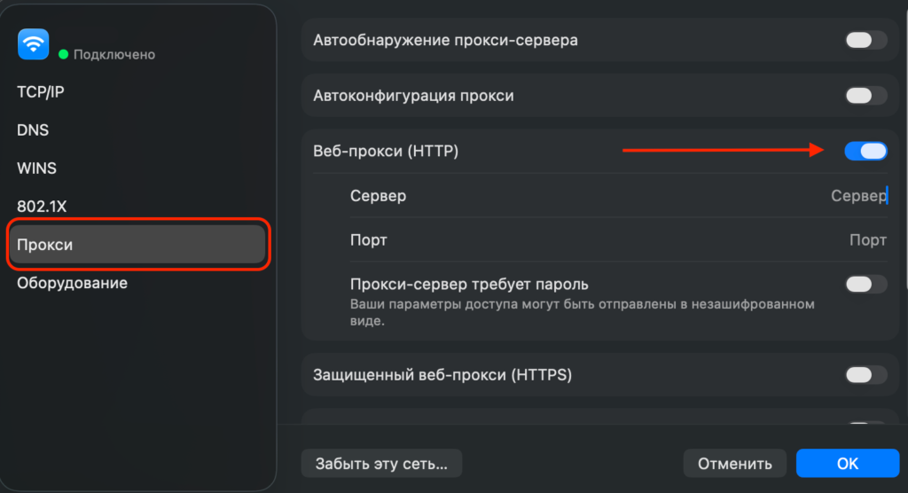Click the green Подключено status dot

tap(63, 54)
